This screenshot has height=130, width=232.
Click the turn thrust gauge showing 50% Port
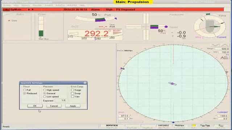[x=96, y=19]
